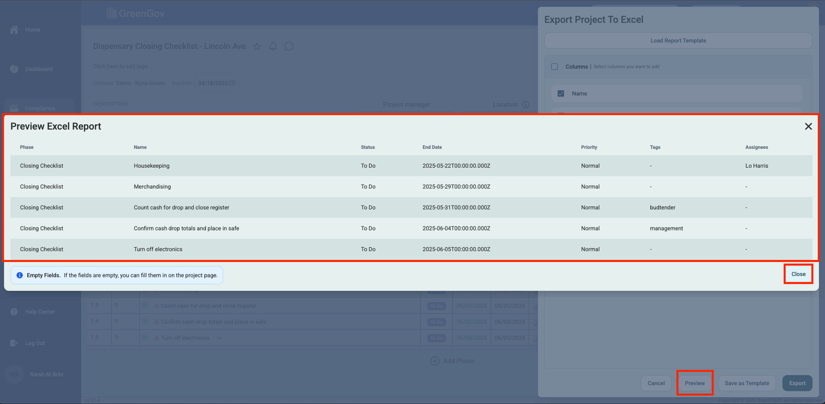Click Save as Template button
825x404 pixels.
click(747, 383)
